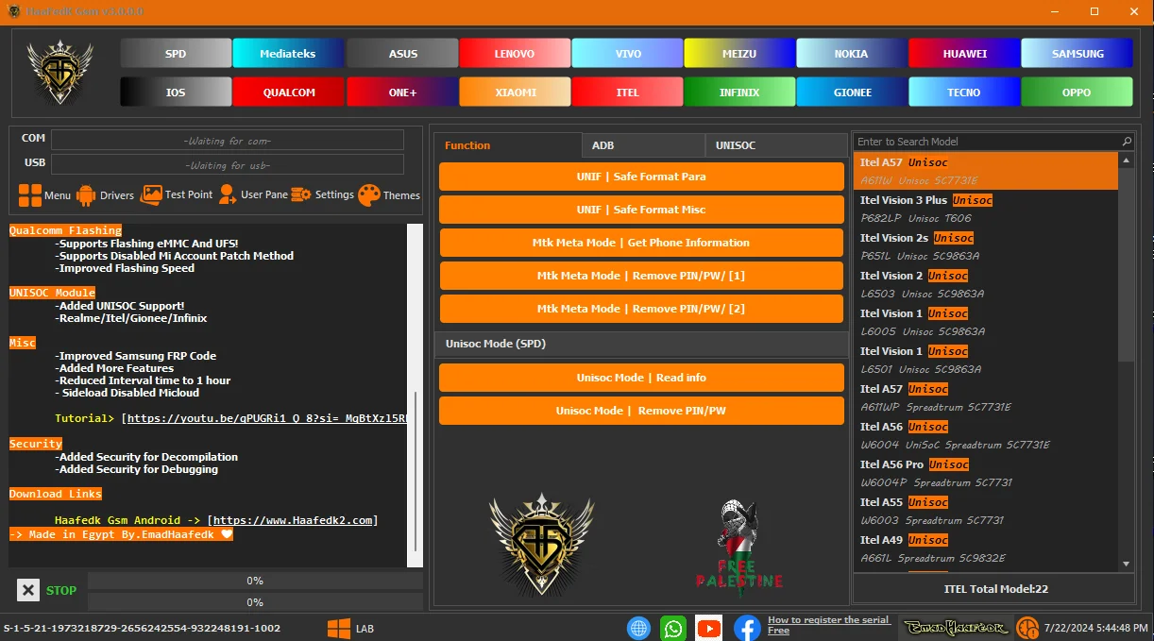Select the SAMSUNG brand button
This screenshot has height=641, width=1154.
click(x=1078, y=54)
